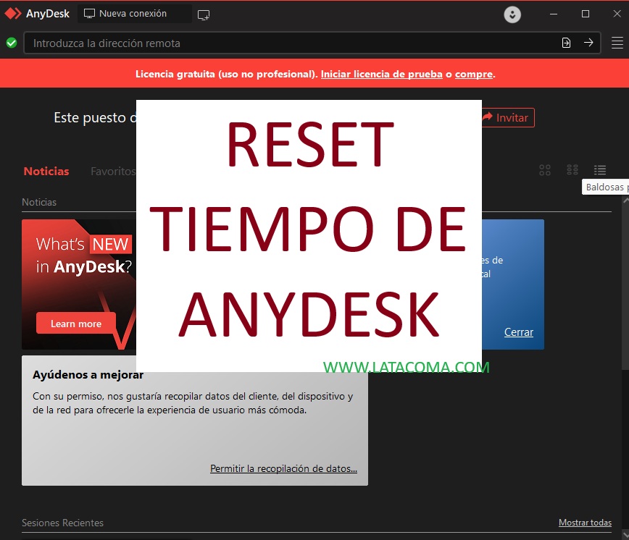Click the Learn more button
Screen dimensions: 629x540
click(x=76, y=324)
